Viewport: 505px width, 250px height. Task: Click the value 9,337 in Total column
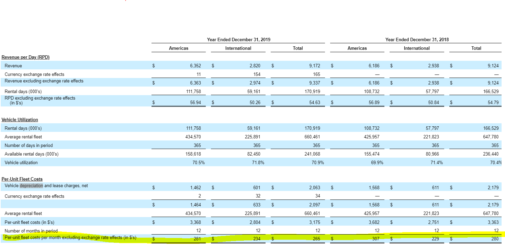click(314, 83)
